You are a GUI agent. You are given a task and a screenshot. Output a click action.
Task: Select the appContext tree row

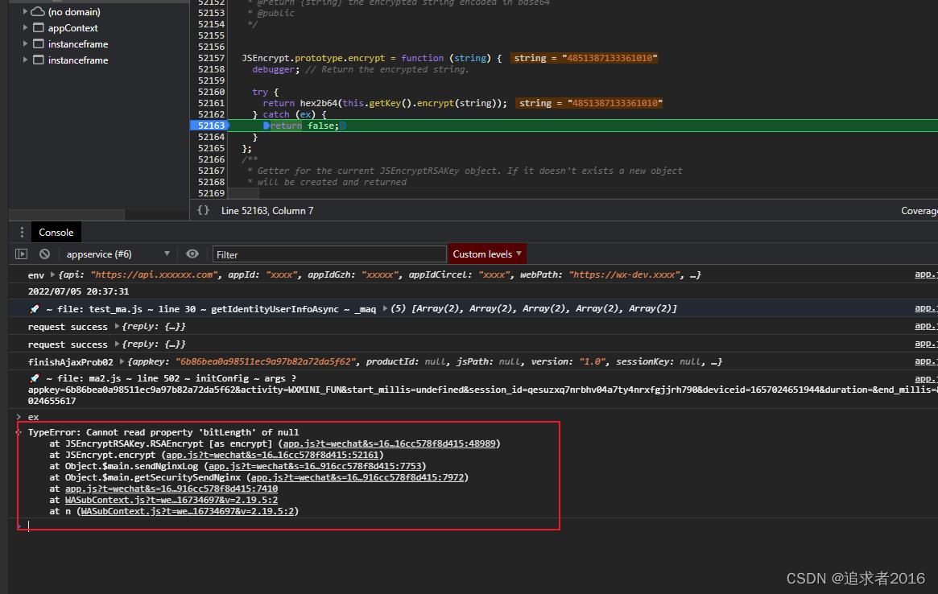point(99,27)
